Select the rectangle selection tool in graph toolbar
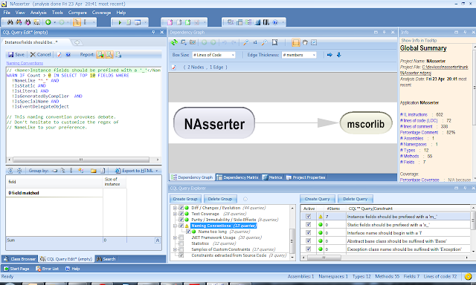Viewport: 476px width, 285px height. [296, 42]
